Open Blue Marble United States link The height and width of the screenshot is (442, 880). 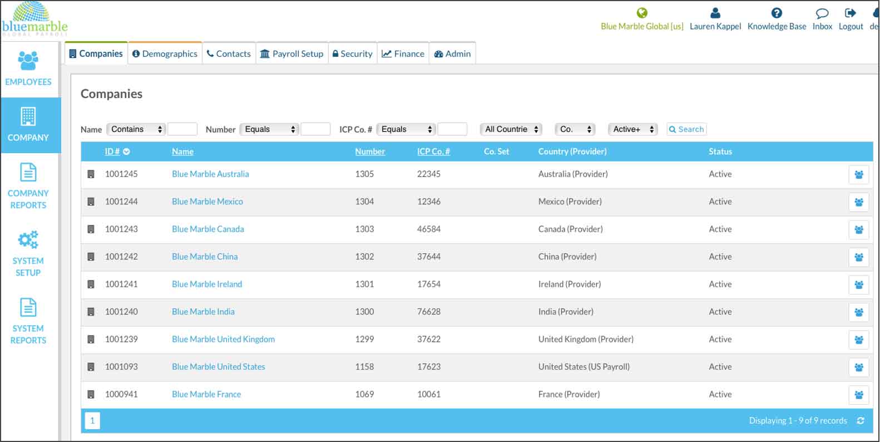coord(219,367)
